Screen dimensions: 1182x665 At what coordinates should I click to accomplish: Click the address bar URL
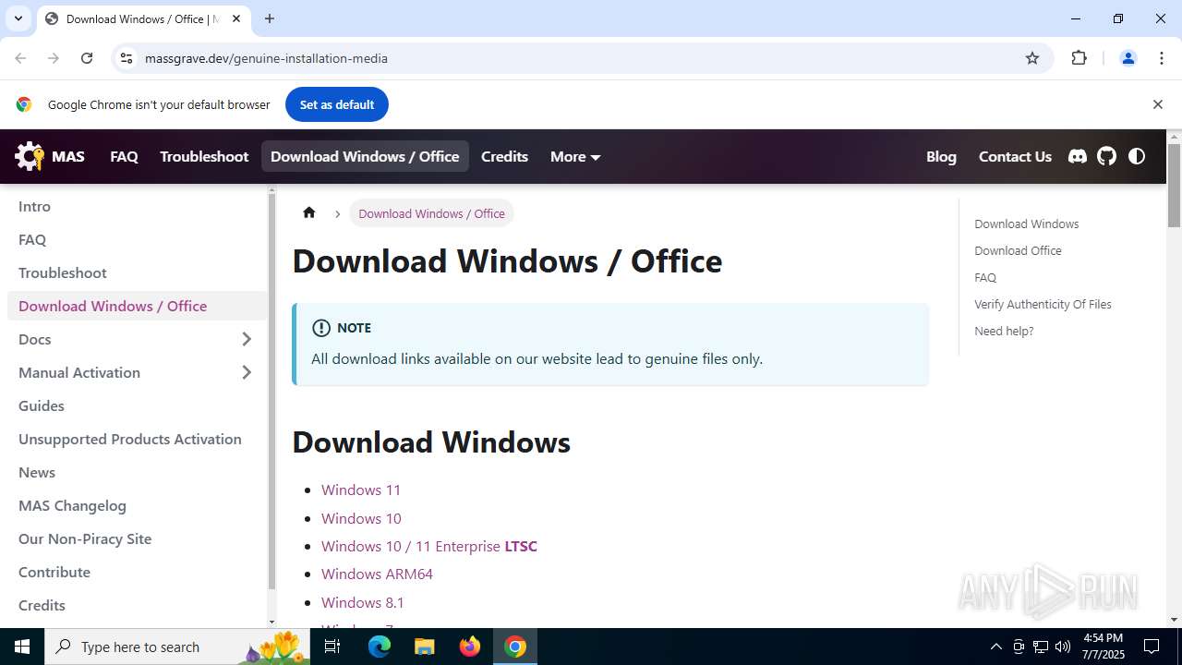pos(266,58)
